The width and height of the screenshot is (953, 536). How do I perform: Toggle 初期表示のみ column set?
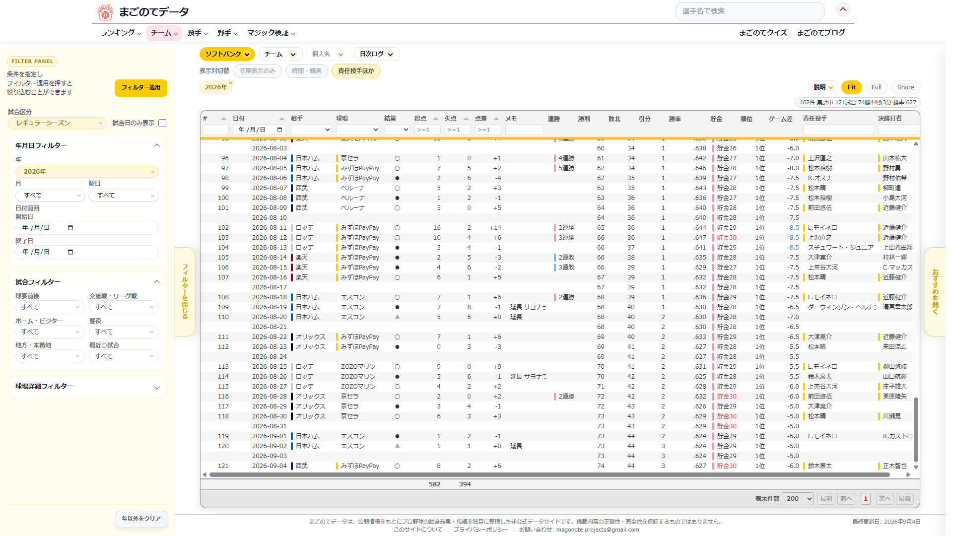pyautogui.click(x=258, y=71)
